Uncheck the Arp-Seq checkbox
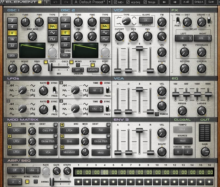Image resolution: width=220 pixels, height=187 pixels. tap(128, 2)
